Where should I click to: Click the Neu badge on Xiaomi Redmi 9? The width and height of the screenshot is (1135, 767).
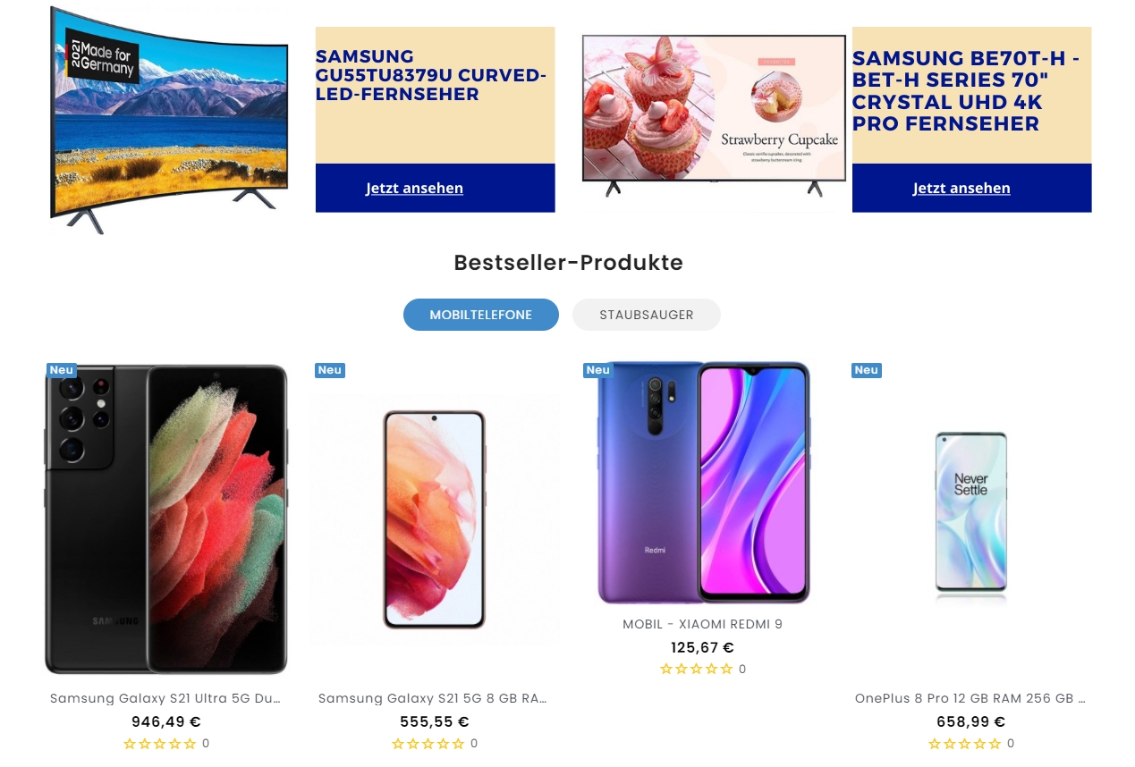[x=597, y=370]
